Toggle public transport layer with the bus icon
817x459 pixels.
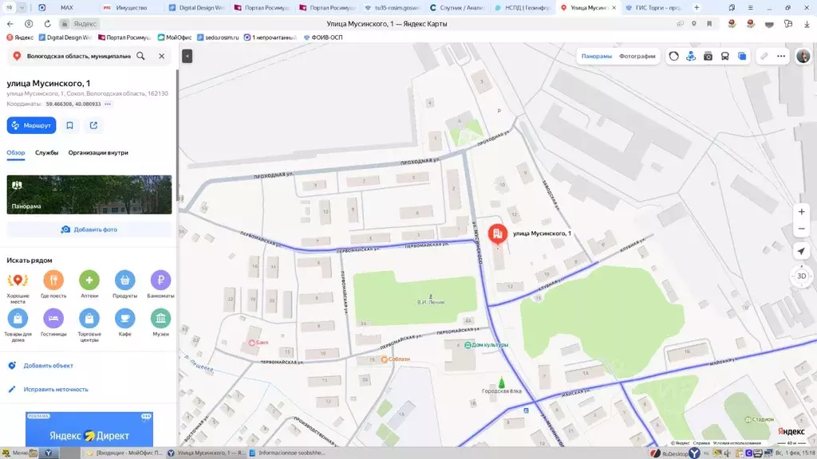click(x=724, y=57)
